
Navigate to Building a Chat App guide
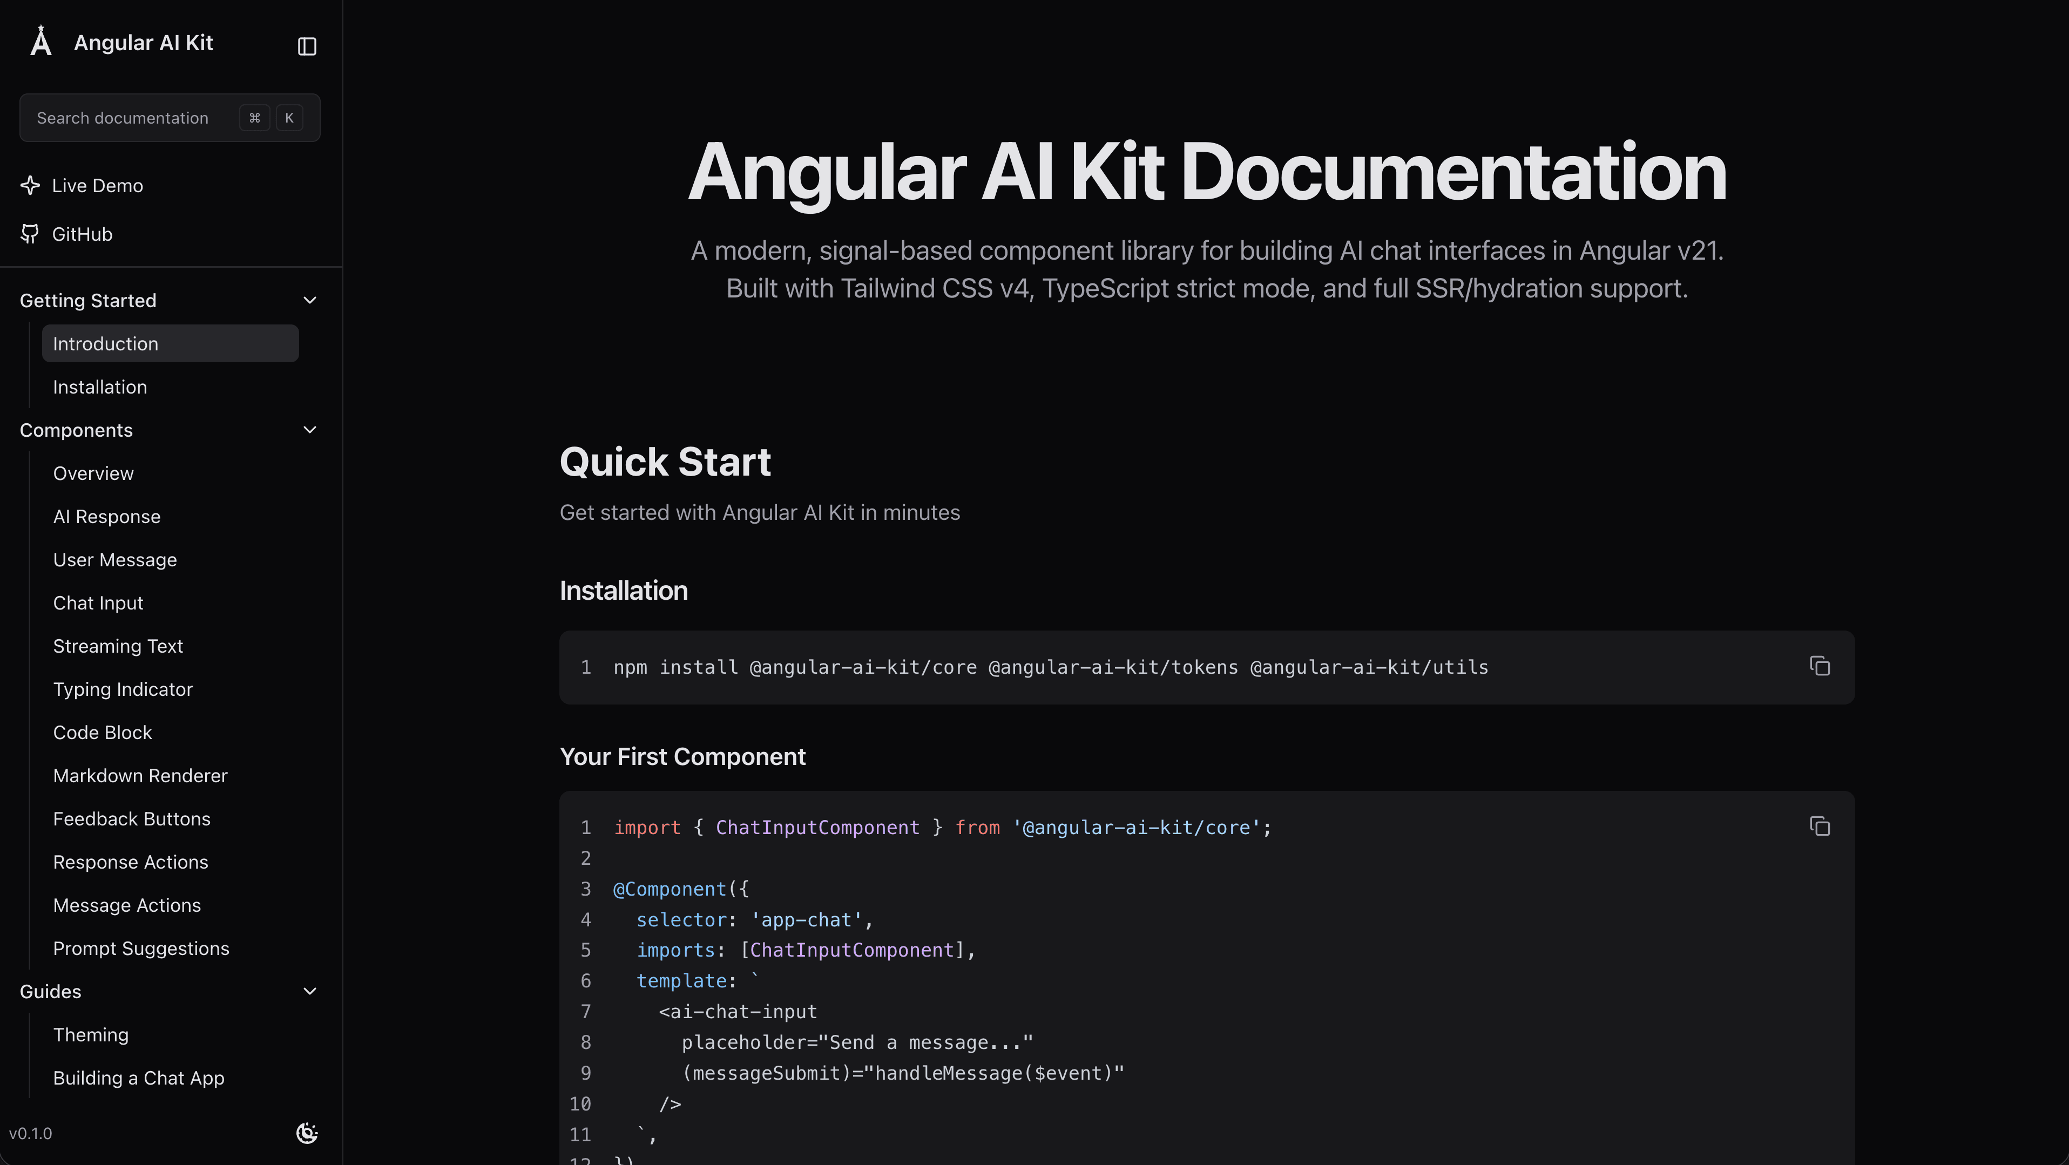point(138,1078)
